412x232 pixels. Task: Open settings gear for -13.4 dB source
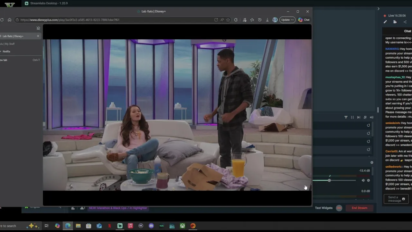[x=369, y=180]
